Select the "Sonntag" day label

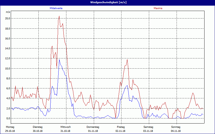click(x=176, y=127)
